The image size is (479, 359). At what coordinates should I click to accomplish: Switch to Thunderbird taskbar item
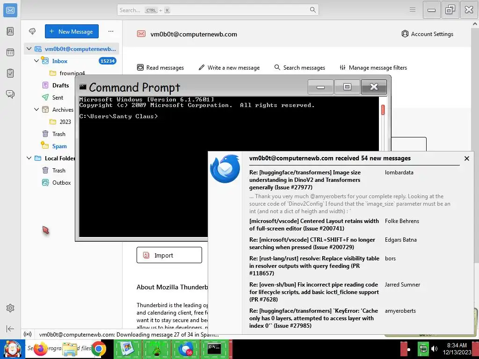[185, 349]
